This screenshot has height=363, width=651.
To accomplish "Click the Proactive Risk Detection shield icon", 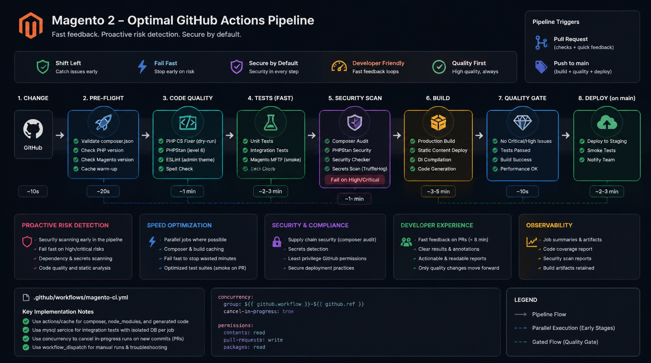I will click(x=27, y=241).
